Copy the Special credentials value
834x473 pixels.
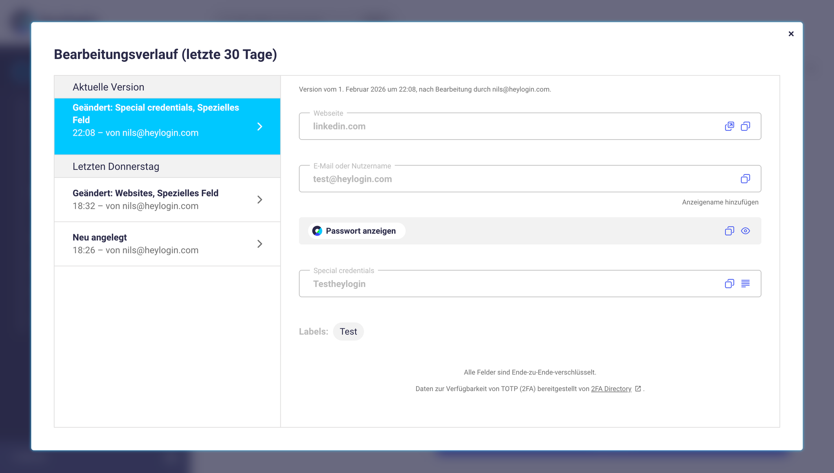pyautogui.click(x=729, y=284)
